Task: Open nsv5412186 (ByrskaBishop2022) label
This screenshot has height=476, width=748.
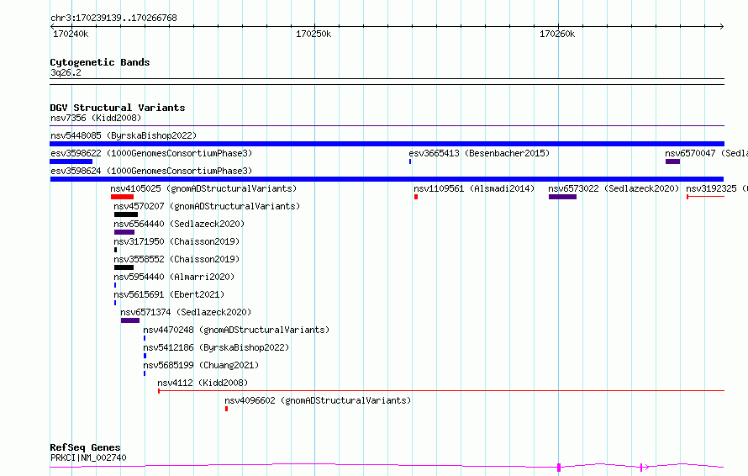Action: click(216, 347)
